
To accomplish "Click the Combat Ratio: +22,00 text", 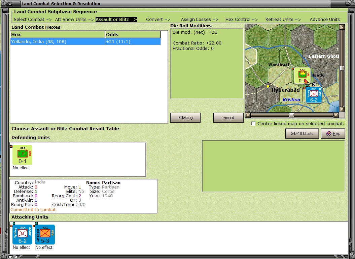I will coord(197,43).
